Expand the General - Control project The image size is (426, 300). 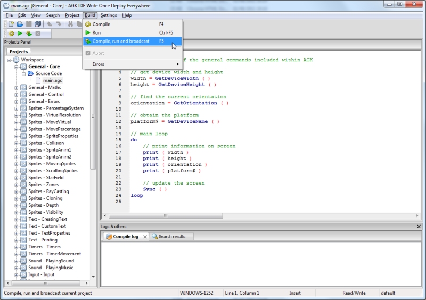click(17, 95)
